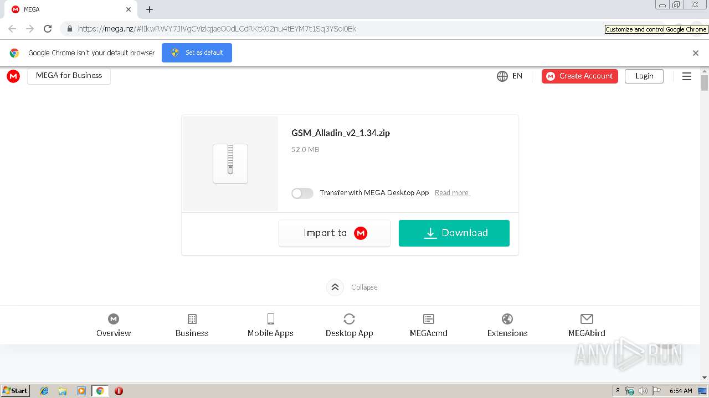Open the Windows Start menu
Image resolution: width=709 pixels, height=398 pixels.
(15, 390)
